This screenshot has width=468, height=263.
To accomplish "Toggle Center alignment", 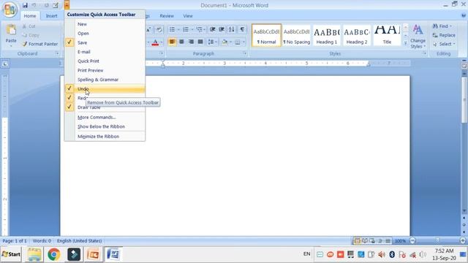I will 181,42.
